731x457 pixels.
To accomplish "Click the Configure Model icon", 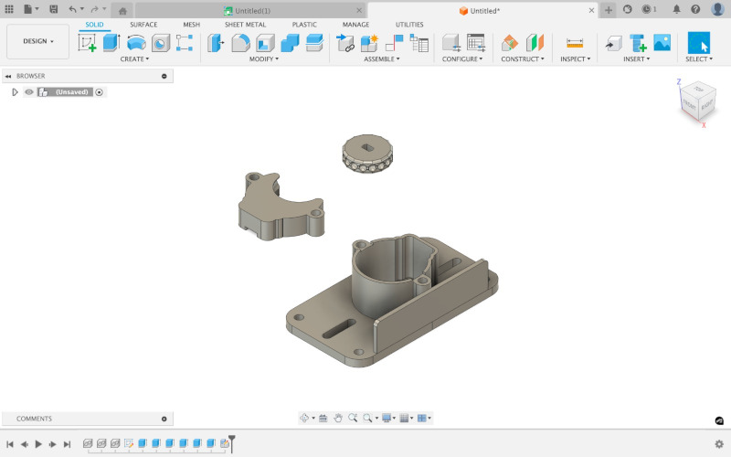I will coord(451,43).
